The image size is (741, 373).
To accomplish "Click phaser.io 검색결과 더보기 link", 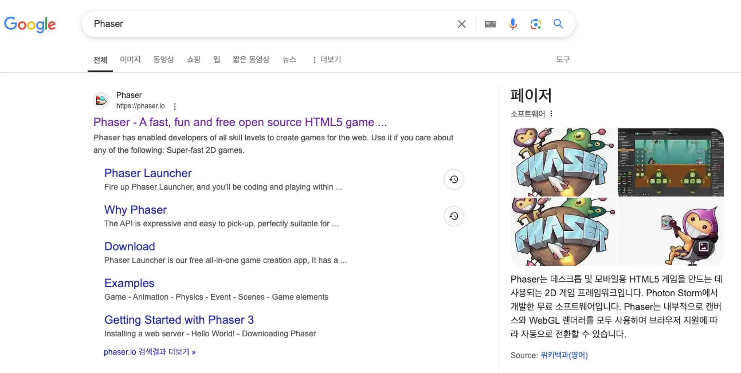I will pos(150,352).
